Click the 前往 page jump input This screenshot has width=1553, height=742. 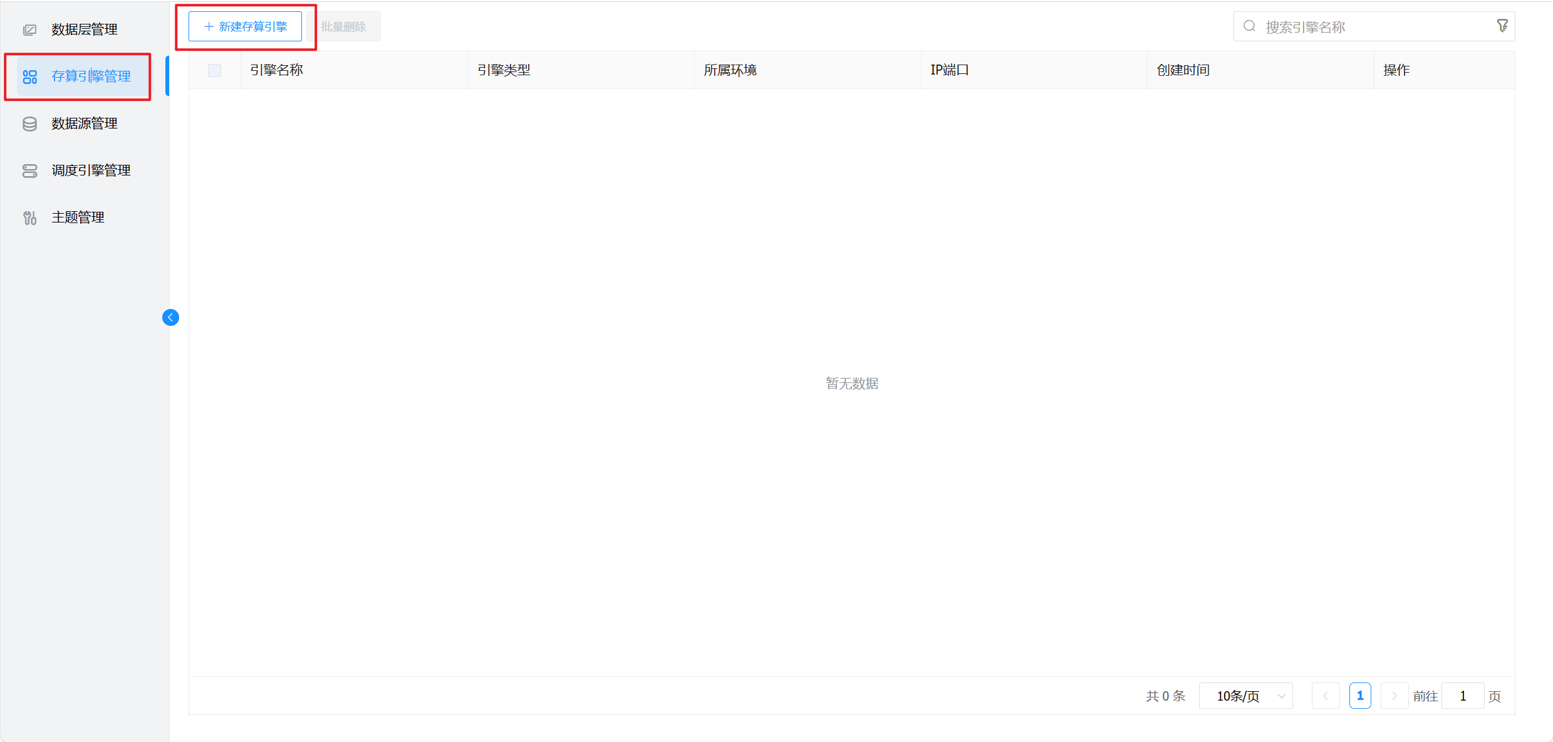pos(1462,696)
